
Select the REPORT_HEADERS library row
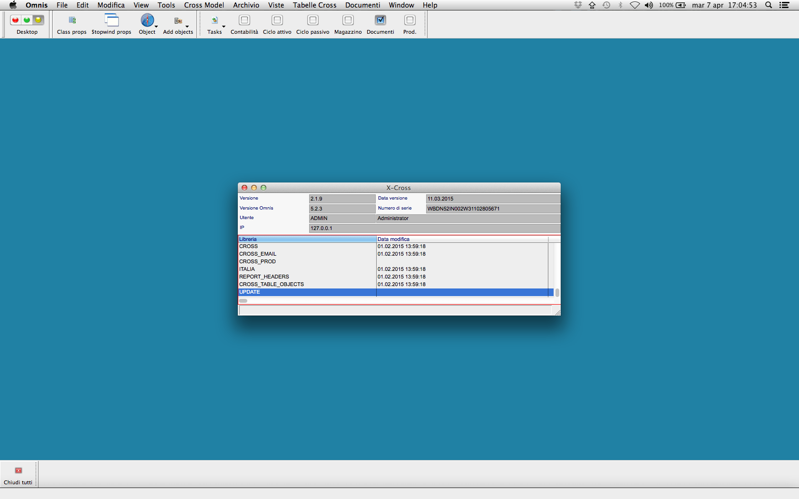tap(264, 277)
